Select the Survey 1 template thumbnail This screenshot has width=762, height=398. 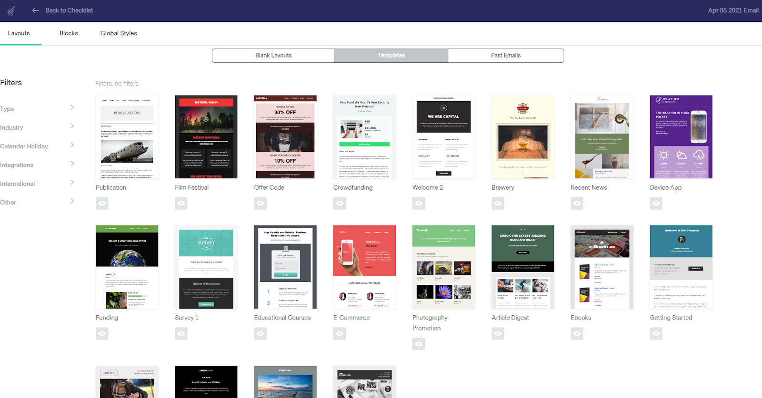pyautogui.click(x=206, y=267)
